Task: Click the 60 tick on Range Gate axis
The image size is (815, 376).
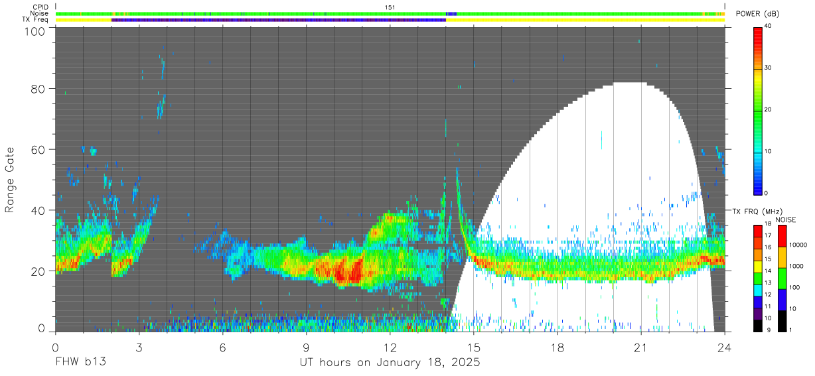Action: [x=37, y=150]
